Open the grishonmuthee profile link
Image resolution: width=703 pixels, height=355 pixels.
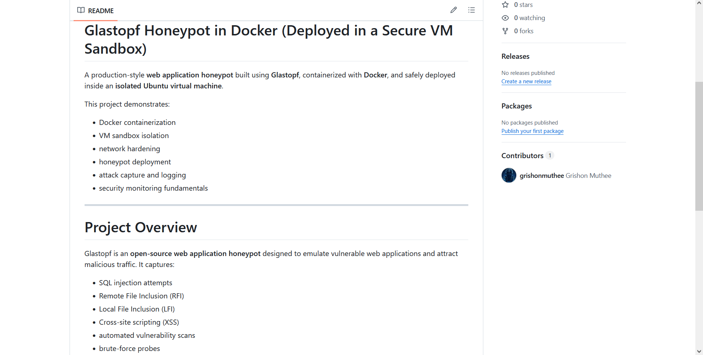coord(542,176)
